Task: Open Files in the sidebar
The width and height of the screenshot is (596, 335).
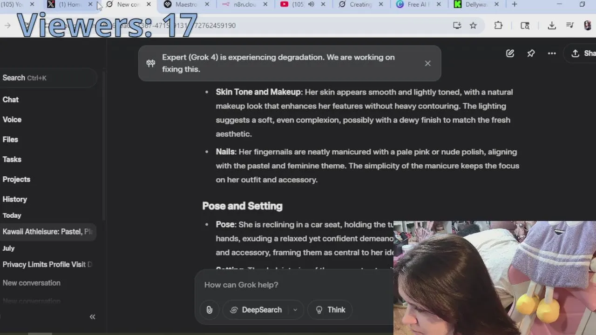Action: (x=10, y=140)
